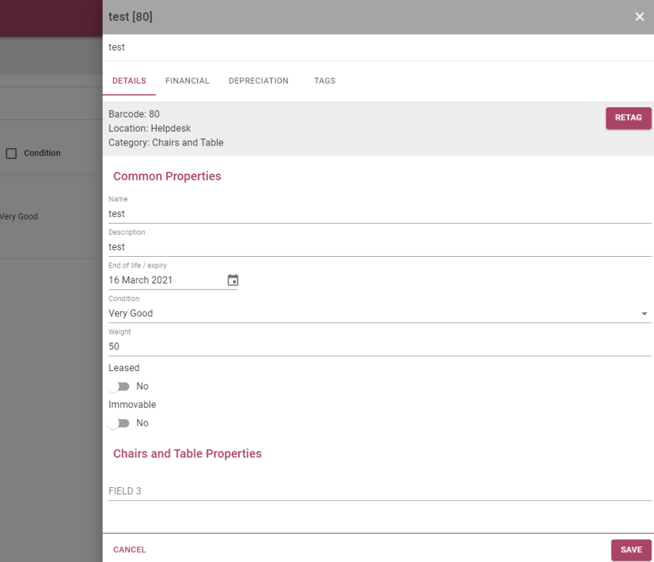Open the End of life calendar picker icon

click(x=232, y=280)
